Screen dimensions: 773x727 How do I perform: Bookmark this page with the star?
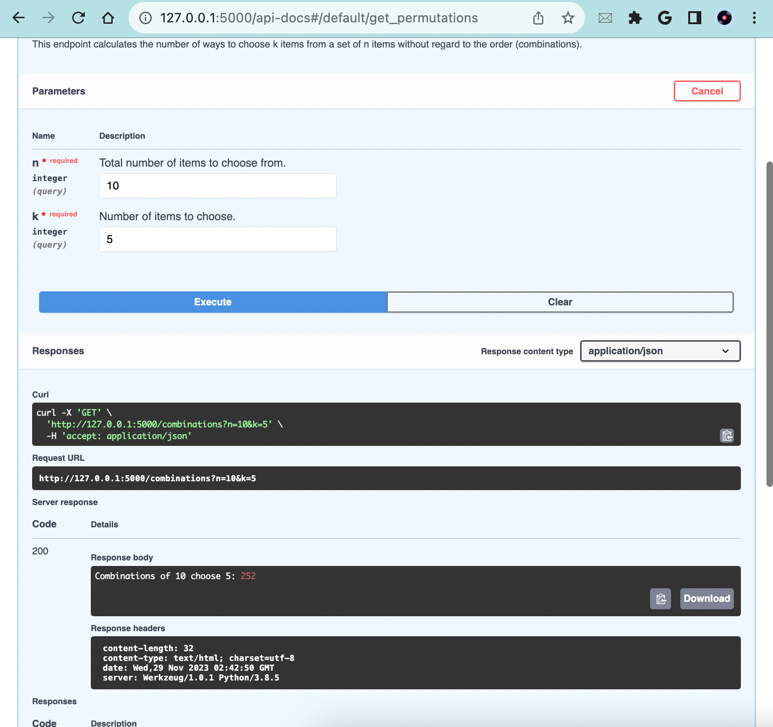[x=568, y=18]
